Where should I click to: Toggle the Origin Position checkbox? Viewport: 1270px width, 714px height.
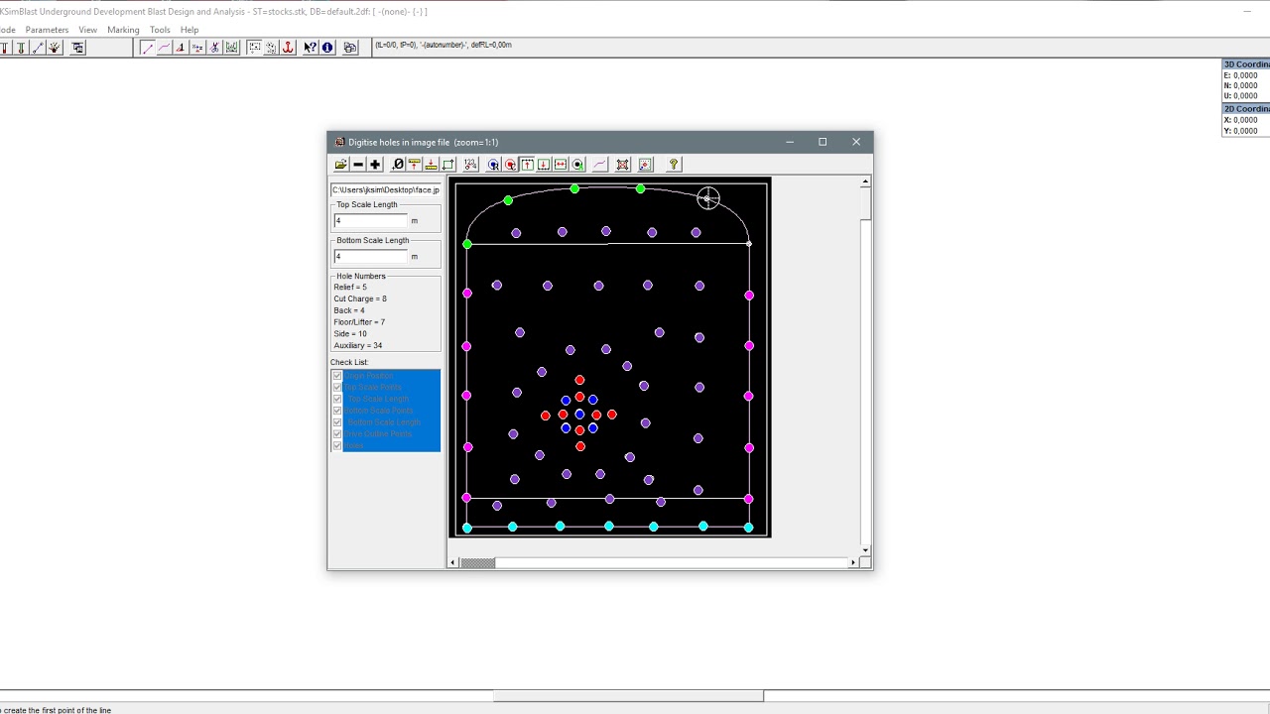click(337, 376)
